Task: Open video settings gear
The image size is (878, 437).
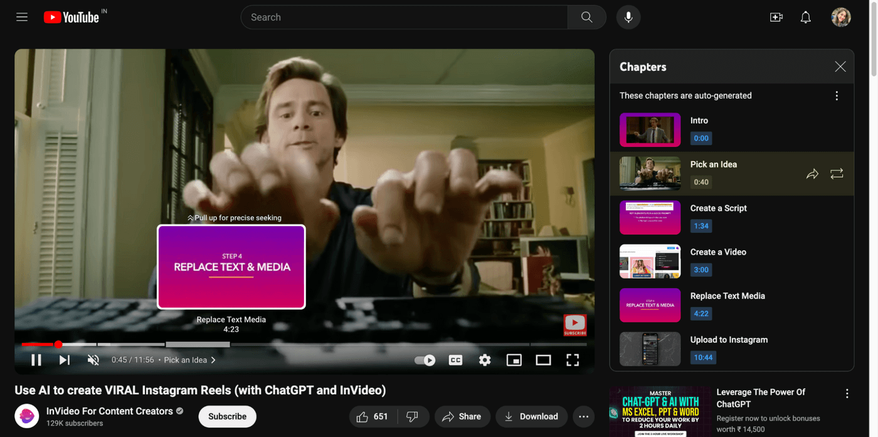Action: coord(485,359)
